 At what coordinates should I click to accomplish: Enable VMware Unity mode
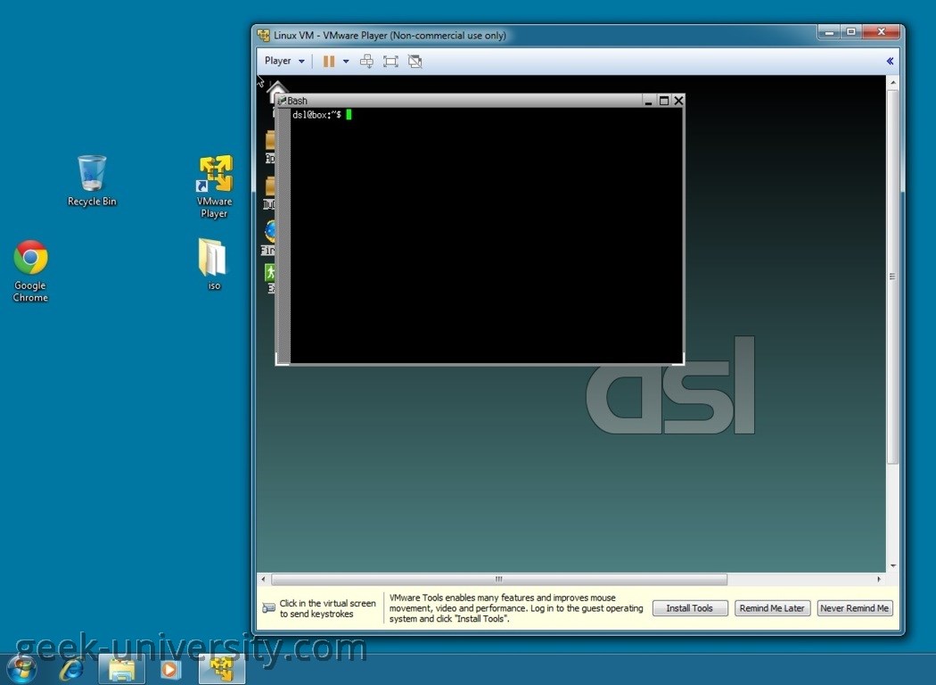coord(415,61)
